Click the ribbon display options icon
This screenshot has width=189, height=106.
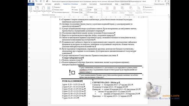(159, 1)
